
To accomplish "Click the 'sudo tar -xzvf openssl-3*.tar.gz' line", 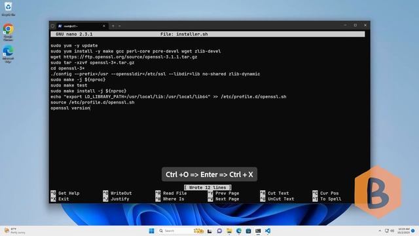I will click(92, 63).
